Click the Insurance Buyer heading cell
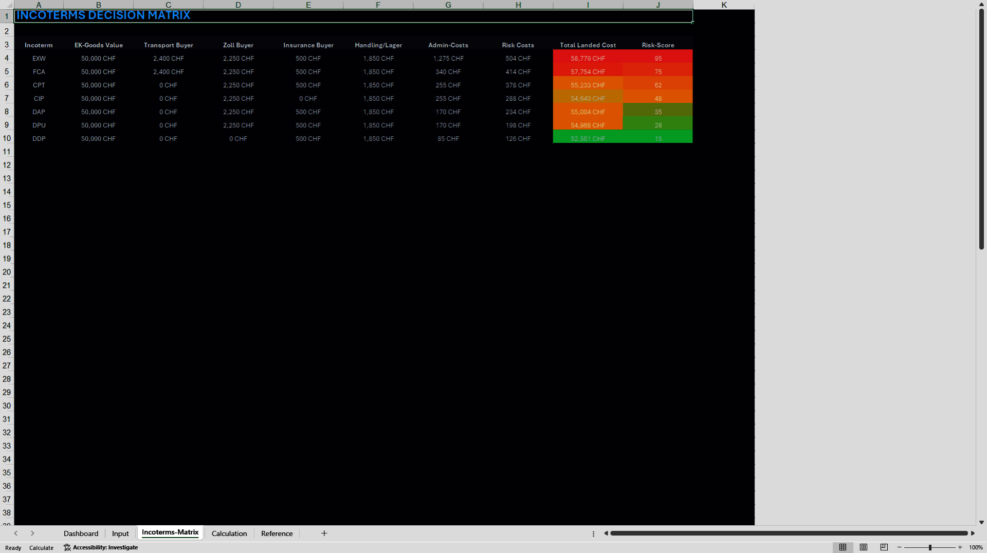Viewport: 987px width, 553px height. pos(308,45)
